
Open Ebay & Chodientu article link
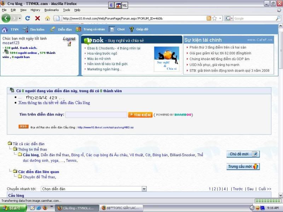114,48
